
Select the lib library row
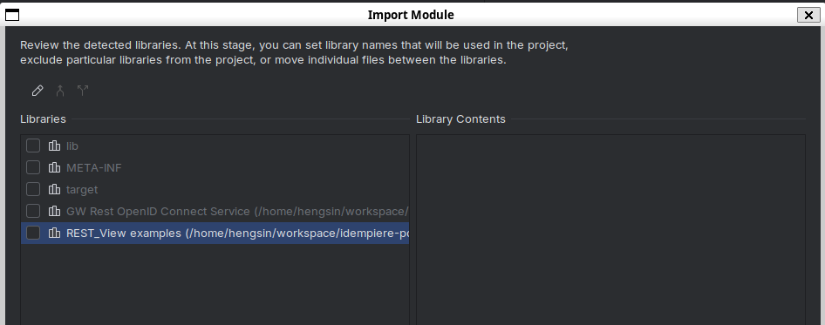tap(215, 146)
